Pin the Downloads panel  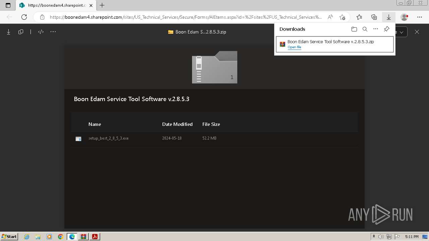pos(386,29)
